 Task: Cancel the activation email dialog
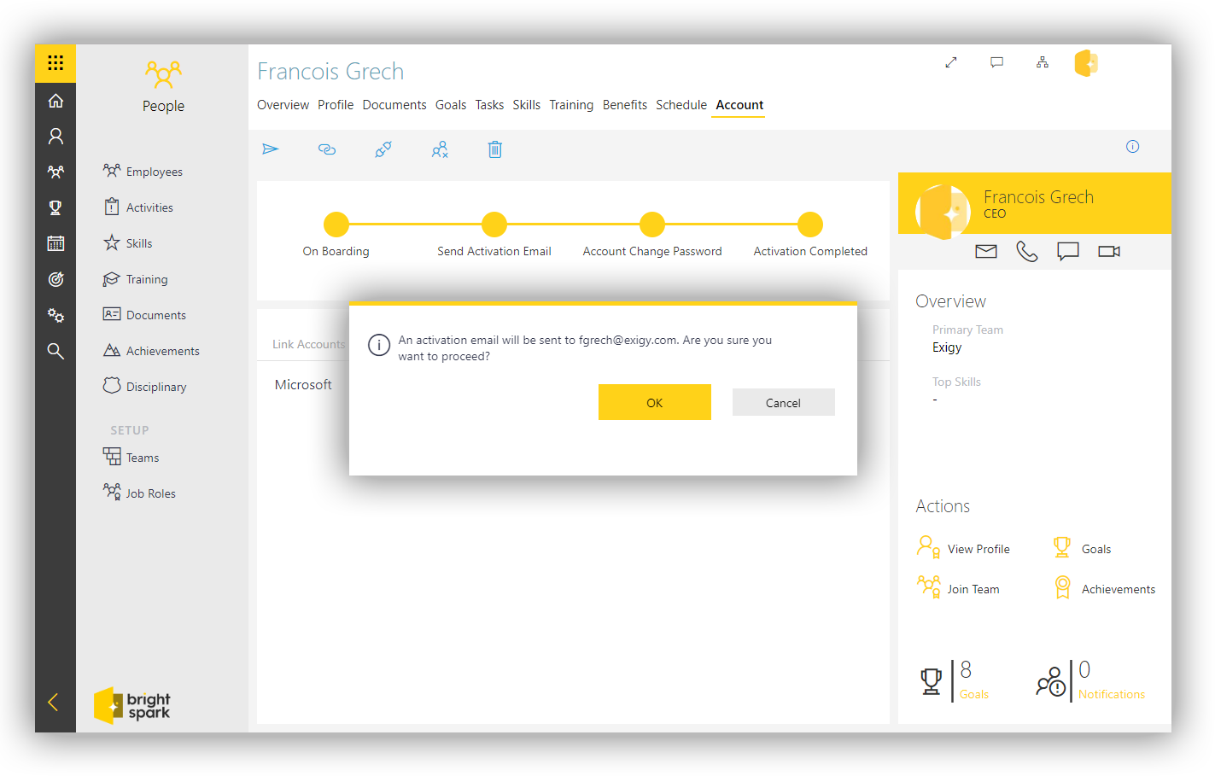(x=783, y=402)
